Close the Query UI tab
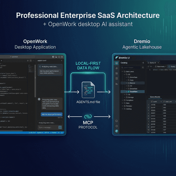Viewport: 176px width, 176px height. coord(158,63)
